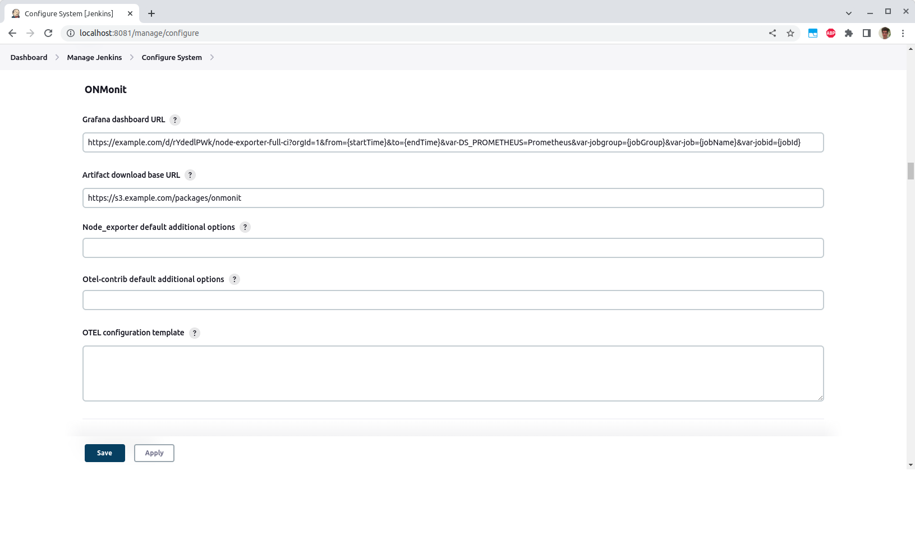Viewport: 915px width, 535px height.
Task: Click the textarea resize grip corner
Action: tap(820, 398)
